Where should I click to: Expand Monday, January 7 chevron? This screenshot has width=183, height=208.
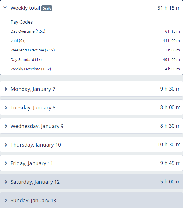(6, 89)
